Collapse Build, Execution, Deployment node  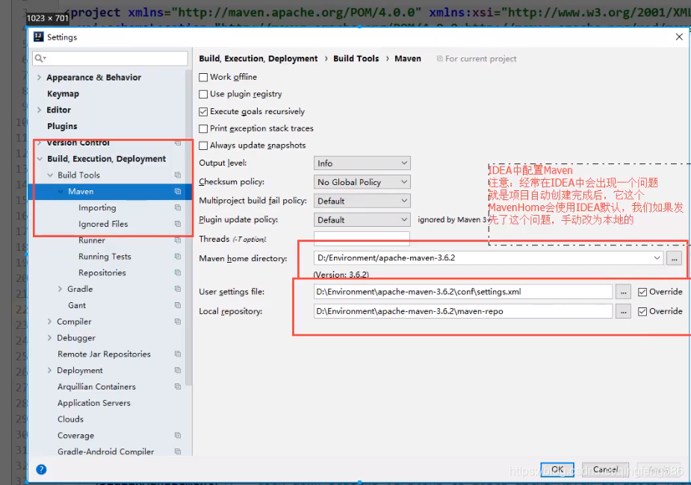click(40, 159)
